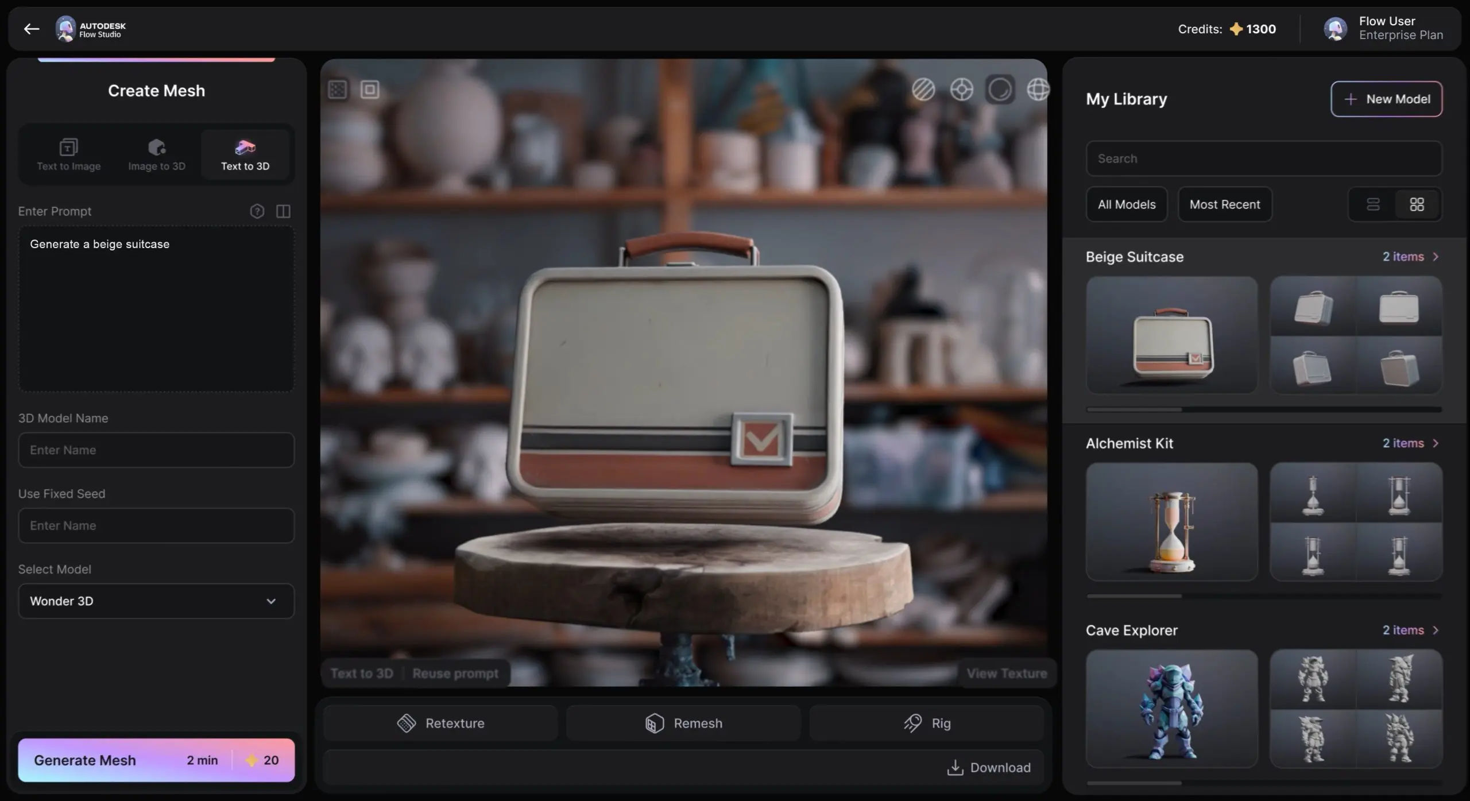Open prompt help question-mark icon
The width and height of the screenshot is (1470, 801).
click(x=257, y=211)
